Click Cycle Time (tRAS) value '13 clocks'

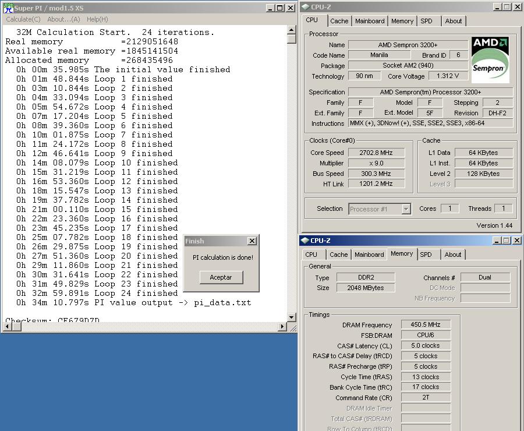426,377
